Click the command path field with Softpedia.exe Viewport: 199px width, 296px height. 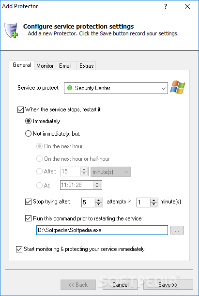click(x=102, y=230)
